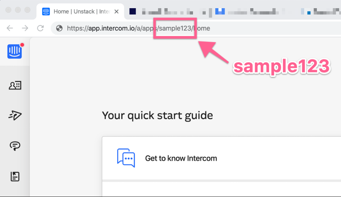Switch to the tab with dark square favicon

click(x=133, y=11)
